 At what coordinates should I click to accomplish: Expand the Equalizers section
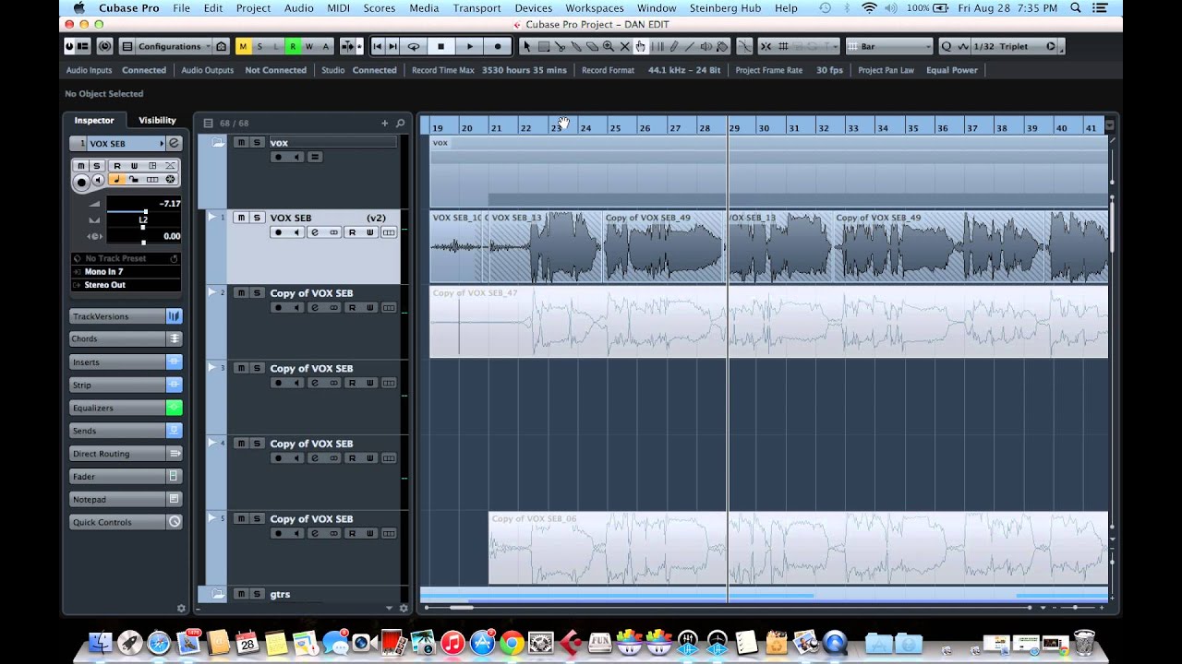tap(126, 408)
